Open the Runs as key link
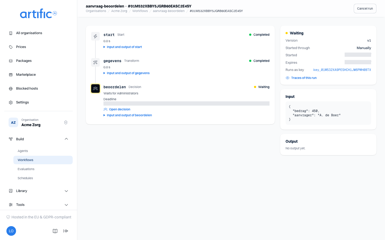The image size is (385, 240). (342, 70)
